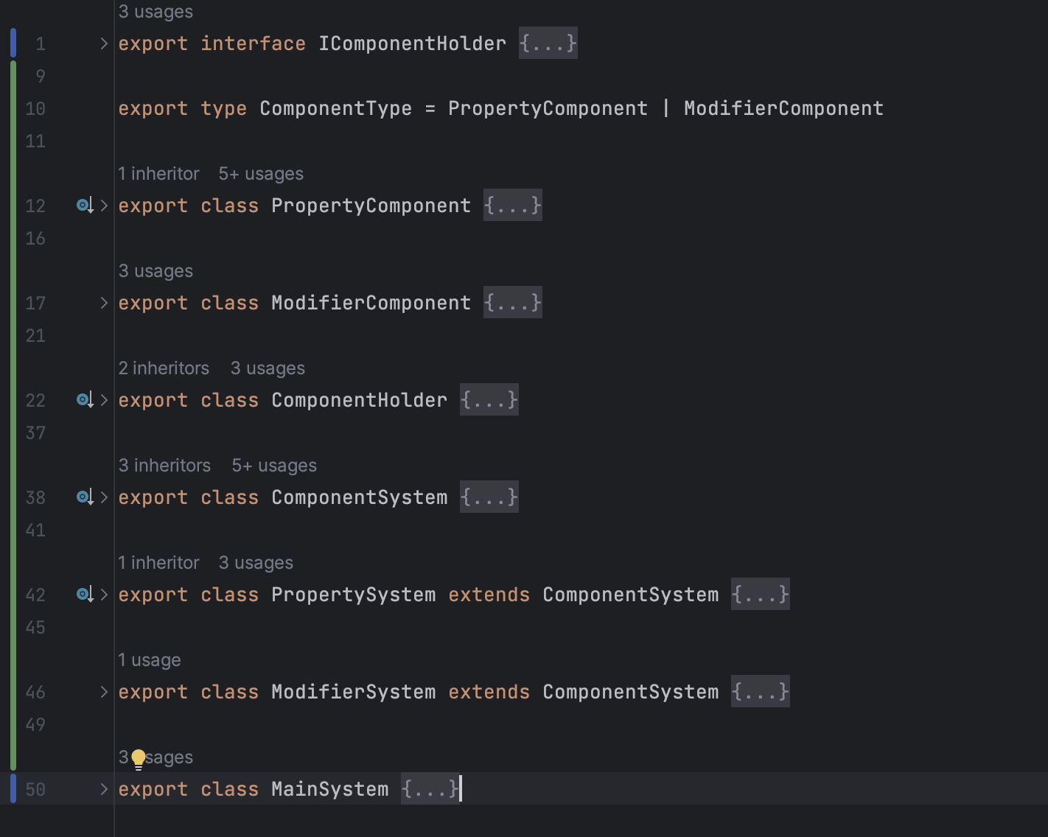Open '3 inheritors' hint above ComponentSystem
Viewport: 1048px width, 837px height.
pos(164,466)
